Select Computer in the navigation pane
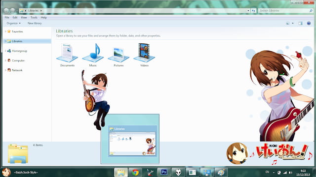The width and height of the screenshot is (316, 177). click(18, 60)
